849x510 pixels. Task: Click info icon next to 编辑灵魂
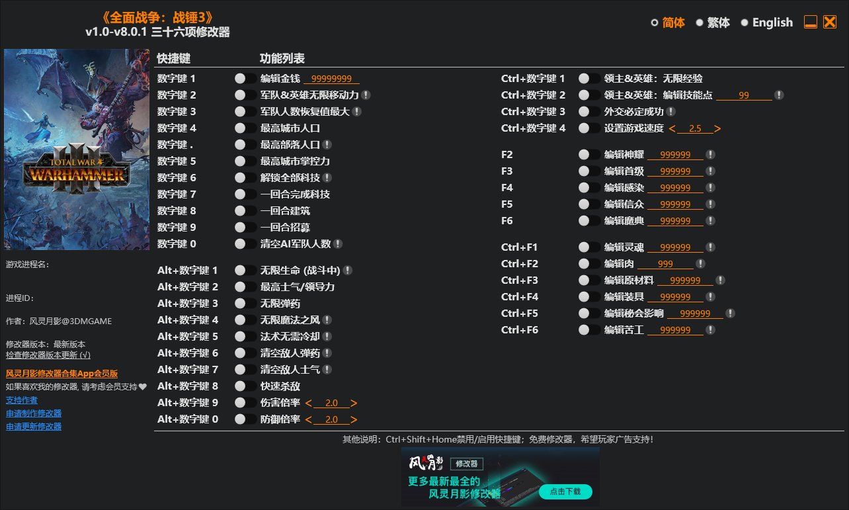point(710,247)
